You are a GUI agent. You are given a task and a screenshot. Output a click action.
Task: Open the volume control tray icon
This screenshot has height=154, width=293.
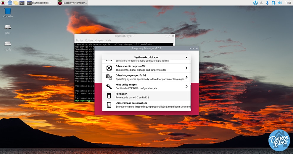280,3
